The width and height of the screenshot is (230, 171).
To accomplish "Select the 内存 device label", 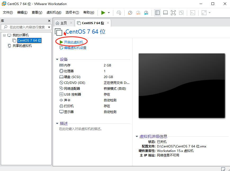I will [x=67, y=65].
